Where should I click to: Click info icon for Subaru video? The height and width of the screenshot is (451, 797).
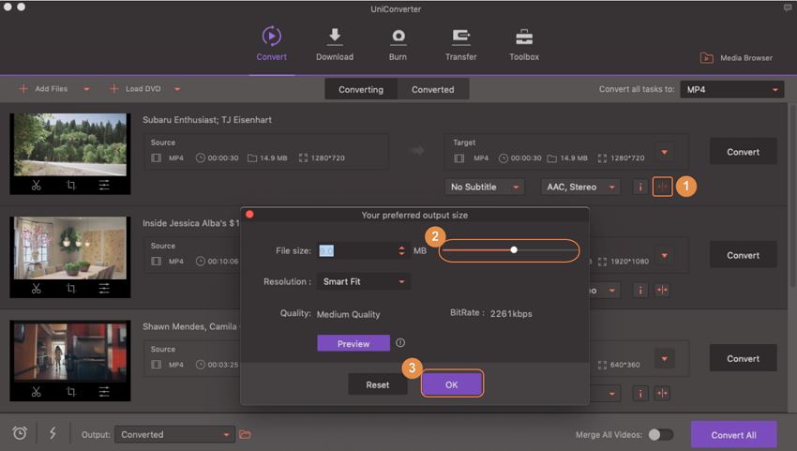click(x=640, y=188)
